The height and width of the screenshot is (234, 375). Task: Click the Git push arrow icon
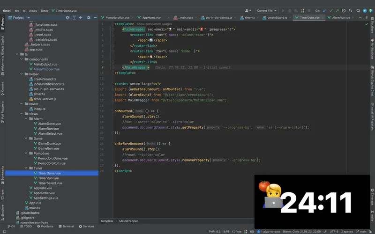point(337,11)
